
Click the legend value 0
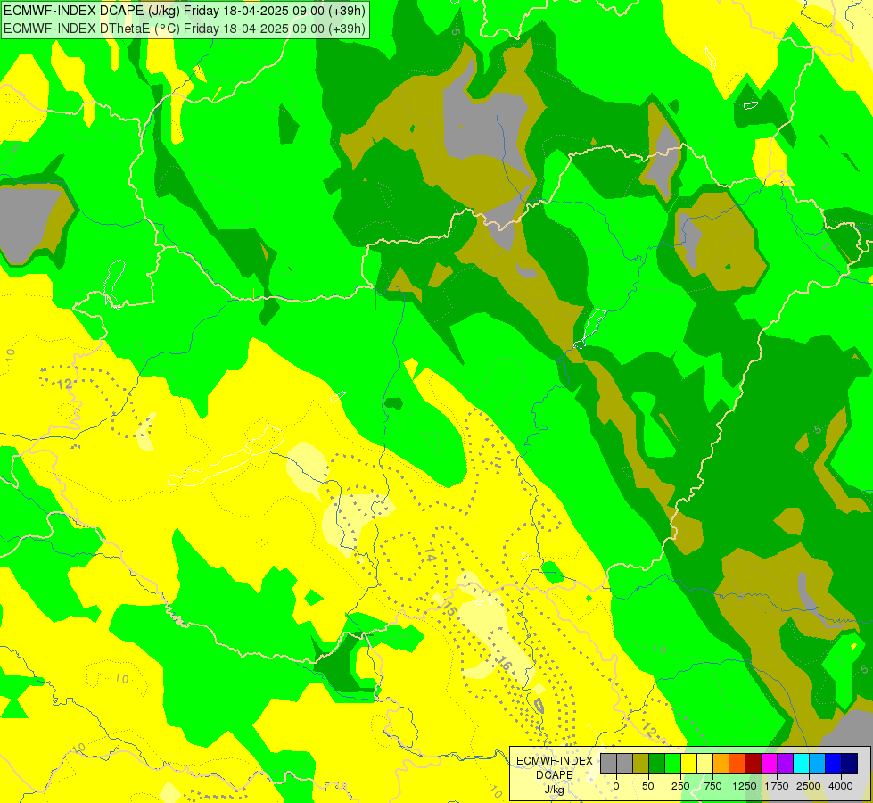coord(616,786)
